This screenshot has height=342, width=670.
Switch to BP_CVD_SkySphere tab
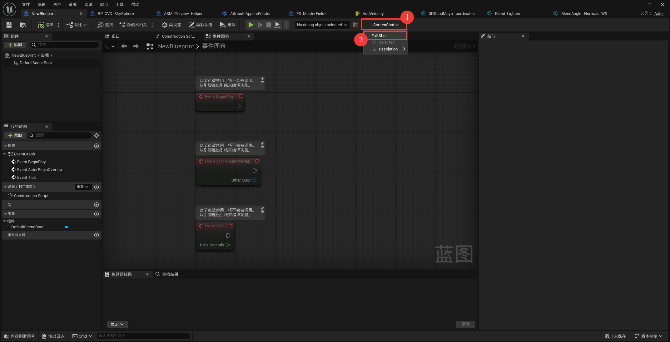(116, 14)
